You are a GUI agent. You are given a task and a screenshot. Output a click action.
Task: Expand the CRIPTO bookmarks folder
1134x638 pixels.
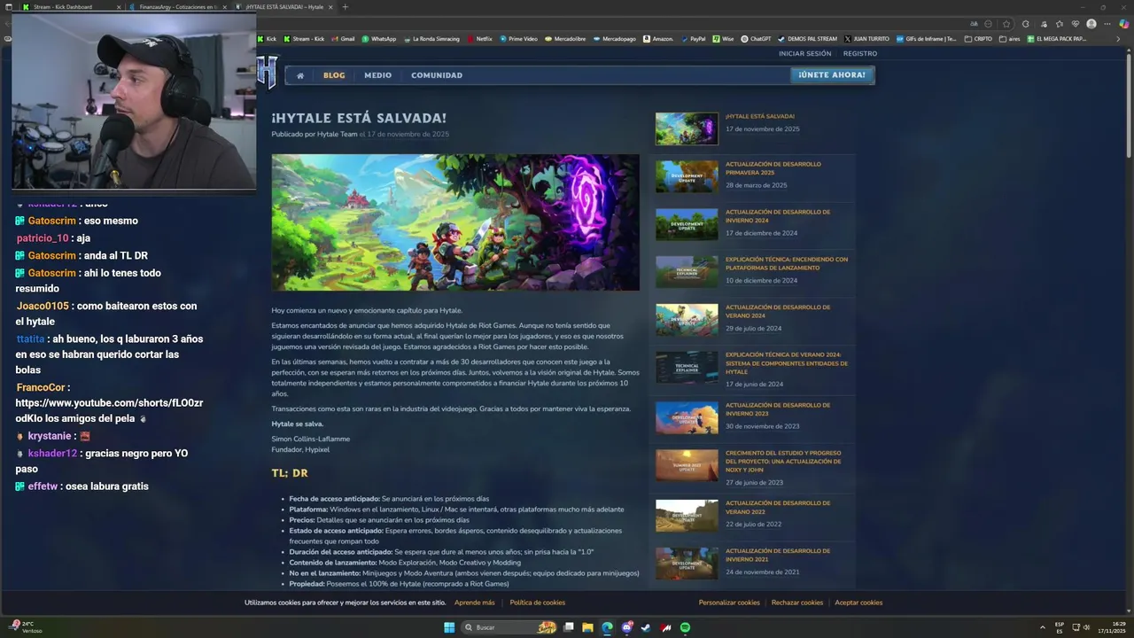pyautogui.click(x=978, y=39)
